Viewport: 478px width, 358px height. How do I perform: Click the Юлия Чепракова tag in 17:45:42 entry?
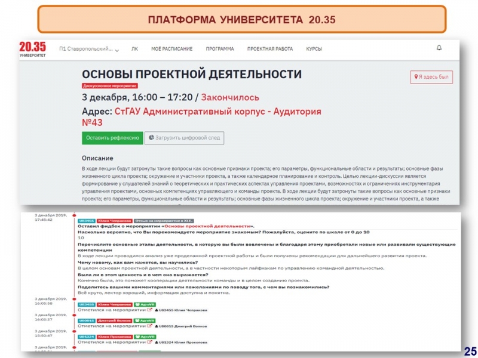(x=115, y=221)
